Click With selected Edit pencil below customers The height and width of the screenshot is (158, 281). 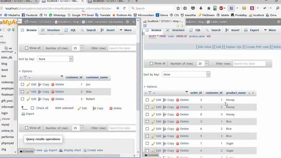click(79, 108)
